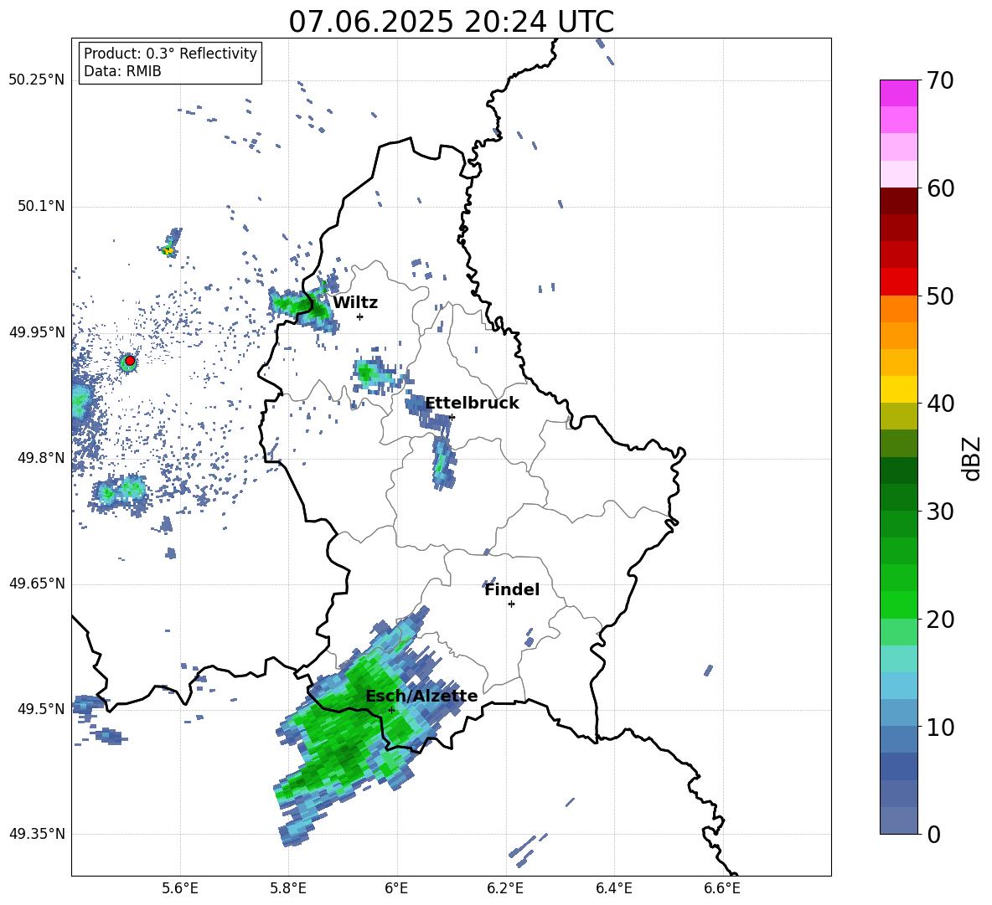Click the cross marker at Esch/Alzette

[391, 710]
